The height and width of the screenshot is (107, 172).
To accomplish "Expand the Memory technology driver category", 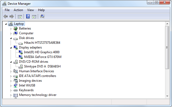I will pyautogui.click(x=11, y=95).
